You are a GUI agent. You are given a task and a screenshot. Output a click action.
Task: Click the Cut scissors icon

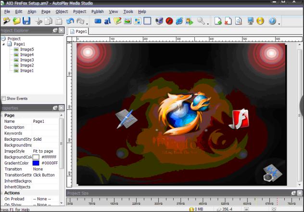pyautogui.click(x=38, y=21)
